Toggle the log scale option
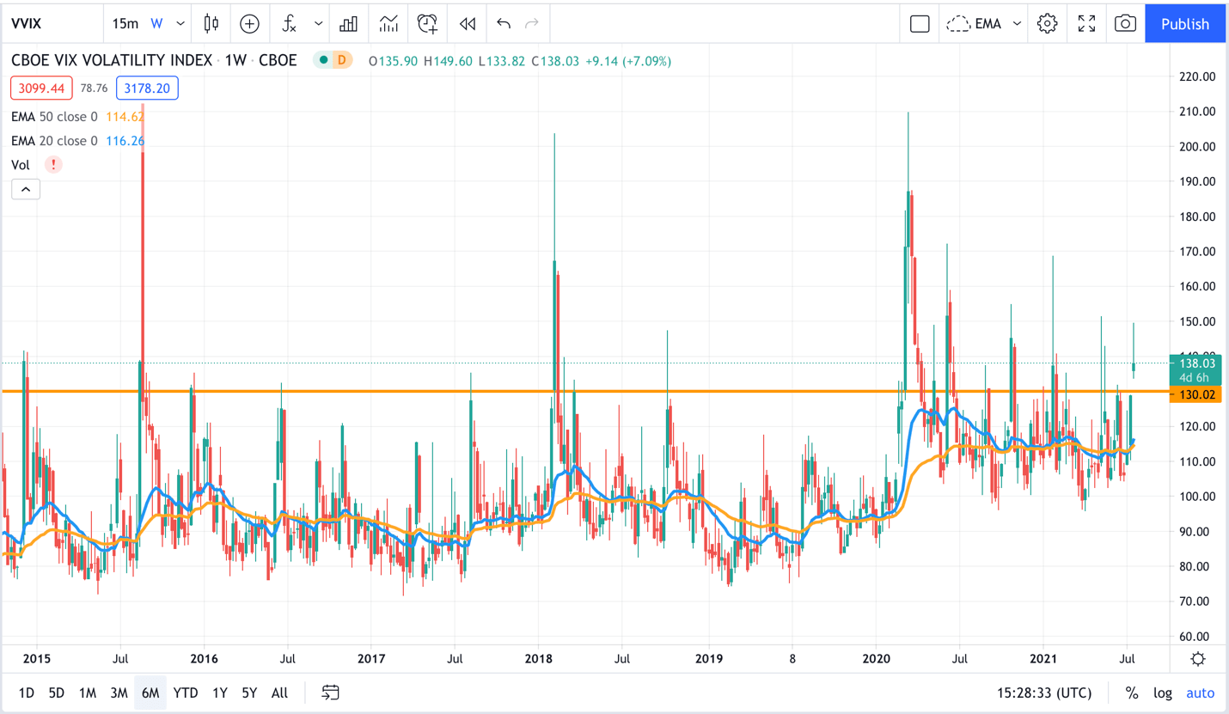 coord(1162,693)
